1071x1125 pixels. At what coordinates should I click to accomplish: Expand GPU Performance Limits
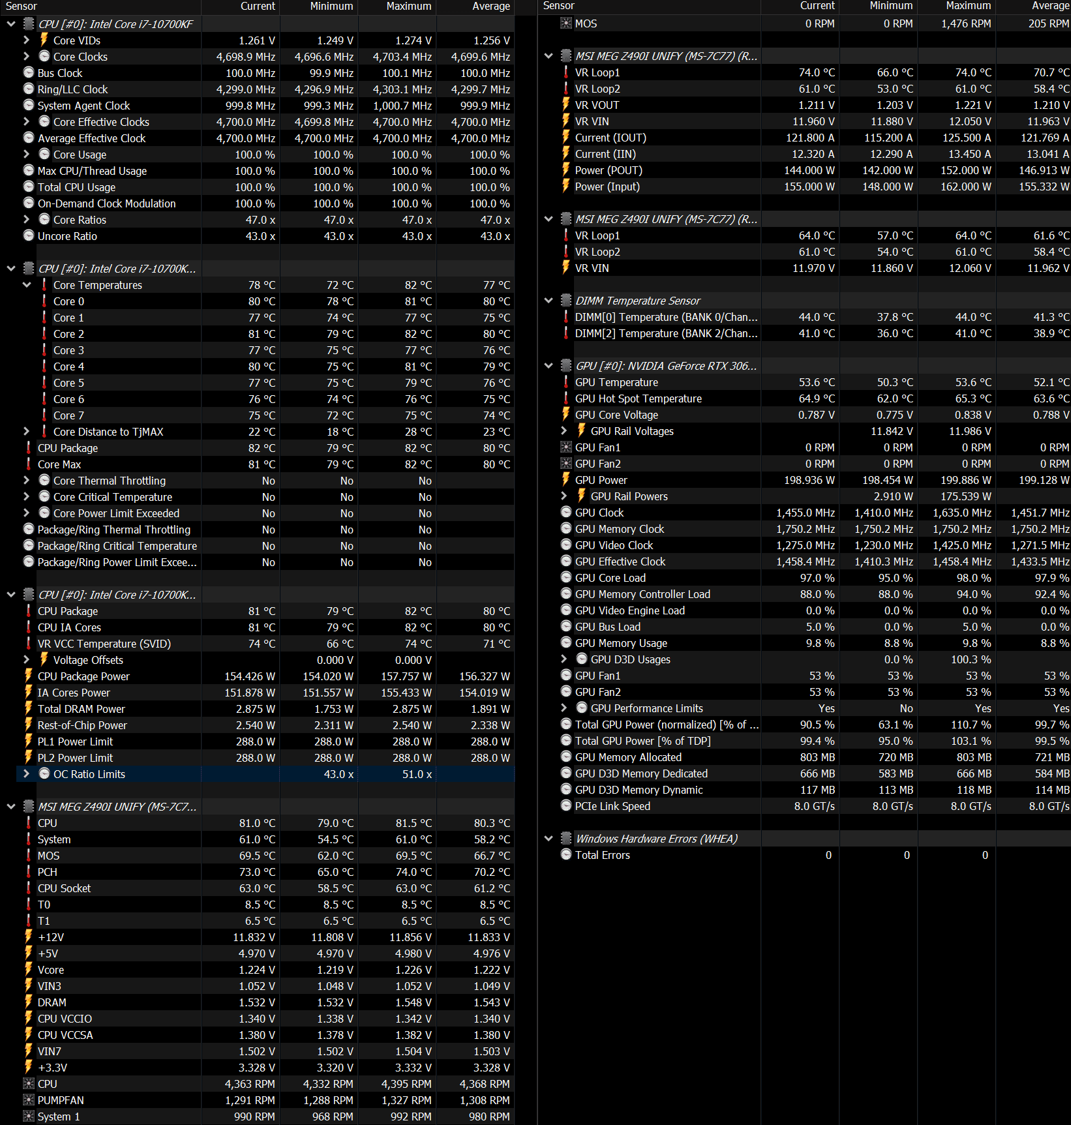point(564,708)
